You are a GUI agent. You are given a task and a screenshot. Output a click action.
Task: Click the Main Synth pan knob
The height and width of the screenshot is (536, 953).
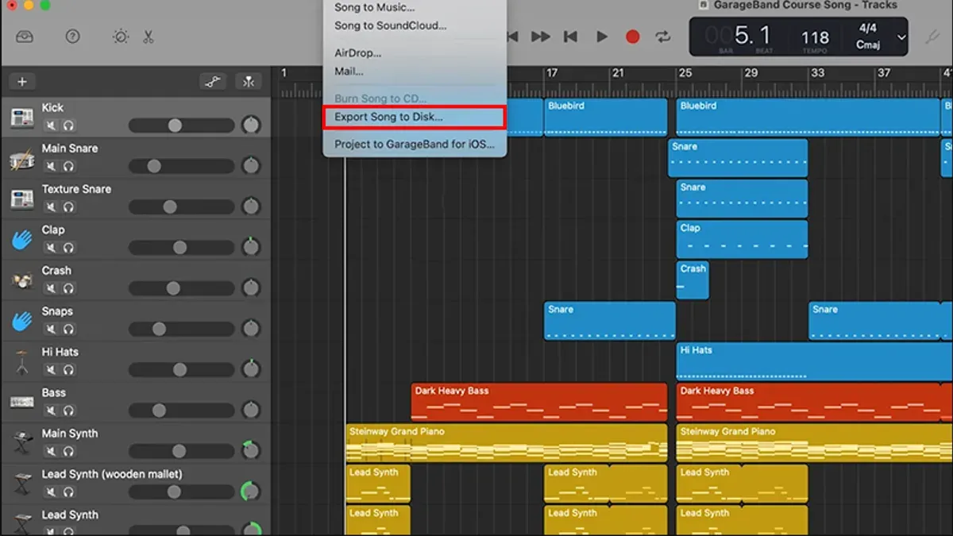click(x=251, y=451)
